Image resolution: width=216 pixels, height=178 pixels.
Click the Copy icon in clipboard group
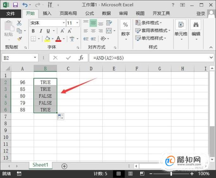click(19, 31)
